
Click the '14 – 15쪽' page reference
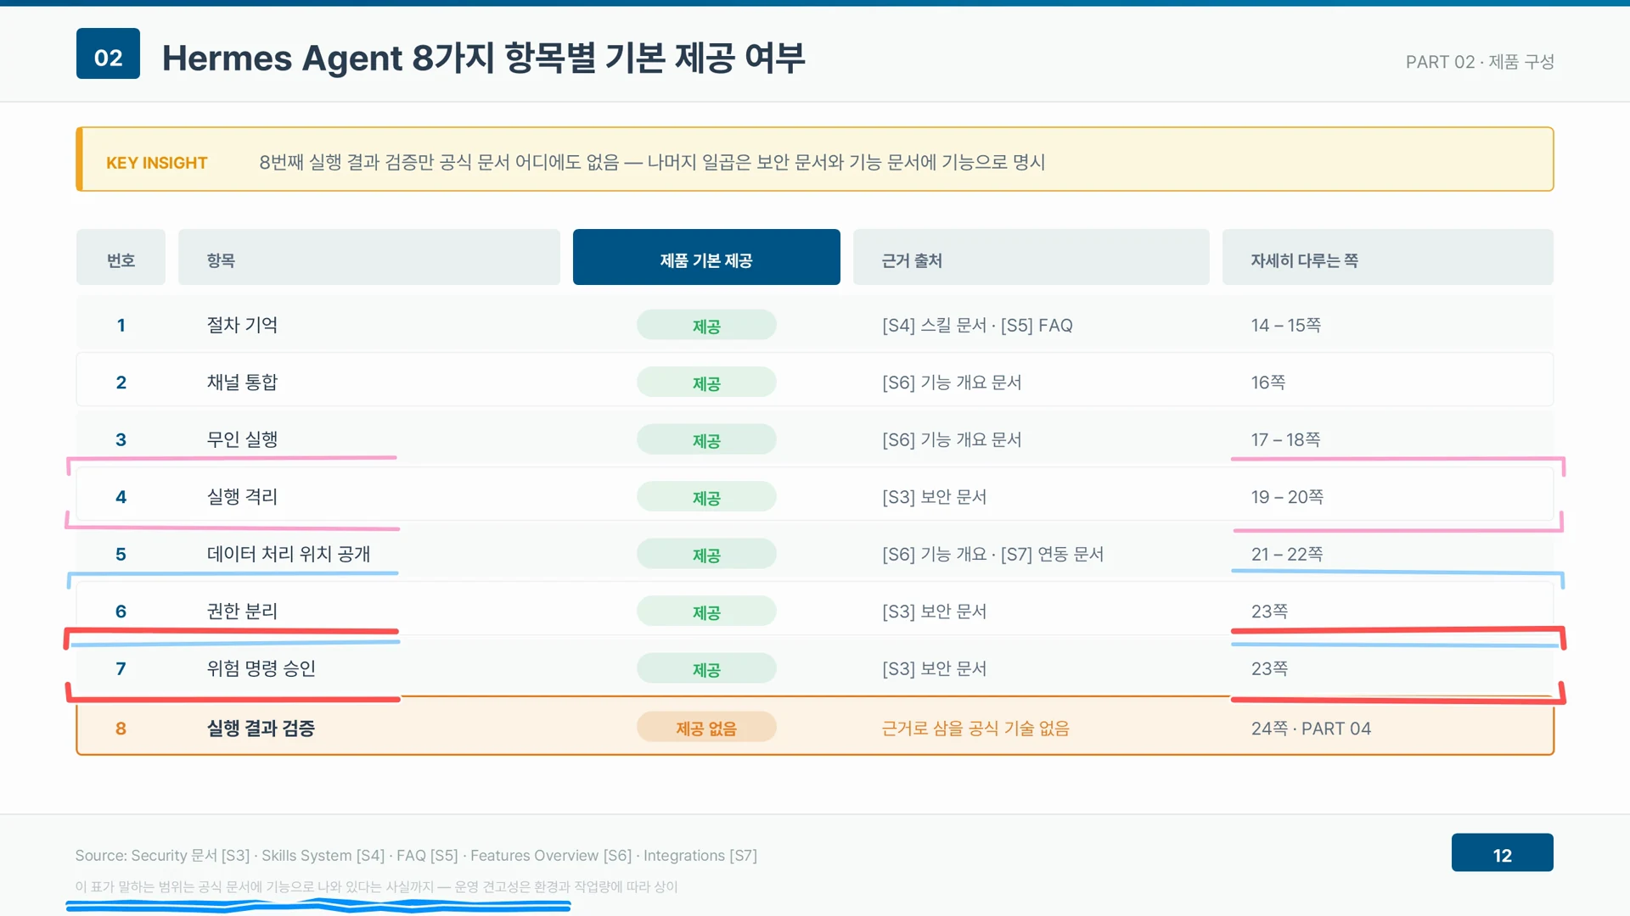(x=1285, y=326)
